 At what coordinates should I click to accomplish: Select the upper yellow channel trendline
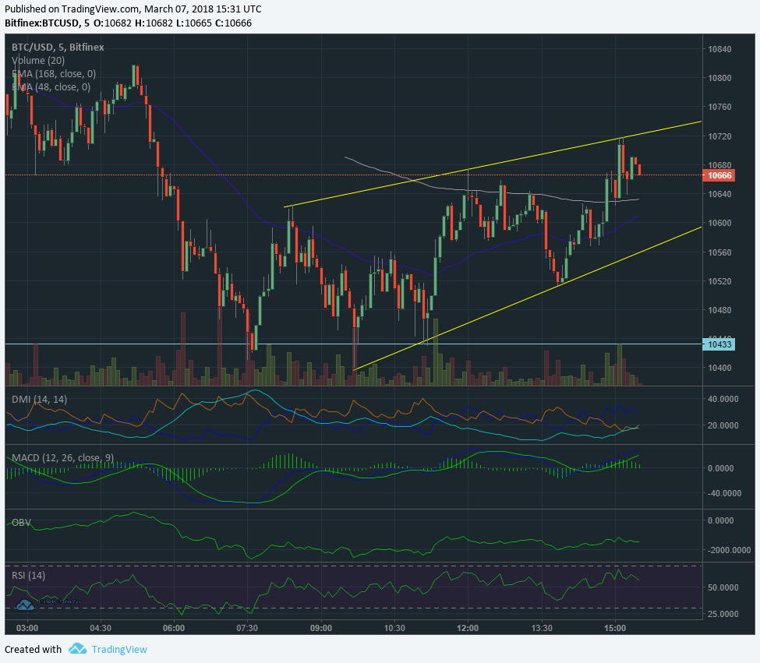(493, 164)
